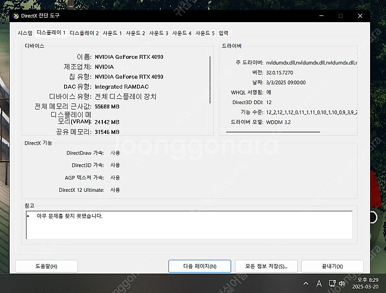Select the 사운드 3 tab
Viewport: 386px width, 293px height.
[158, 33]
